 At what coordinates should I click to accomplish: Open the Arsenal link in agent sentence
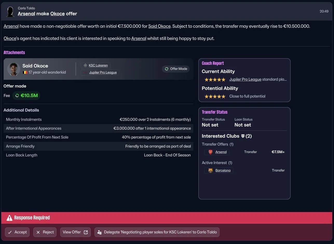click(x=139, y=38)
